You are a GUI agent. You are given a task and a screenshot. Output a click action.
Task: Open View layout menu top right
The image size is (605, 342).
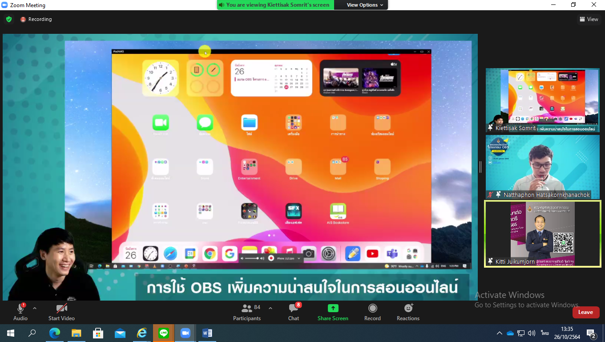point(589,19)
